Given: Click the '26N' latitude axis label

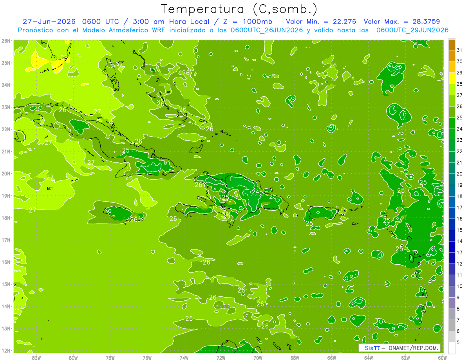Looking at the screenshot, I should click(6, 41).
